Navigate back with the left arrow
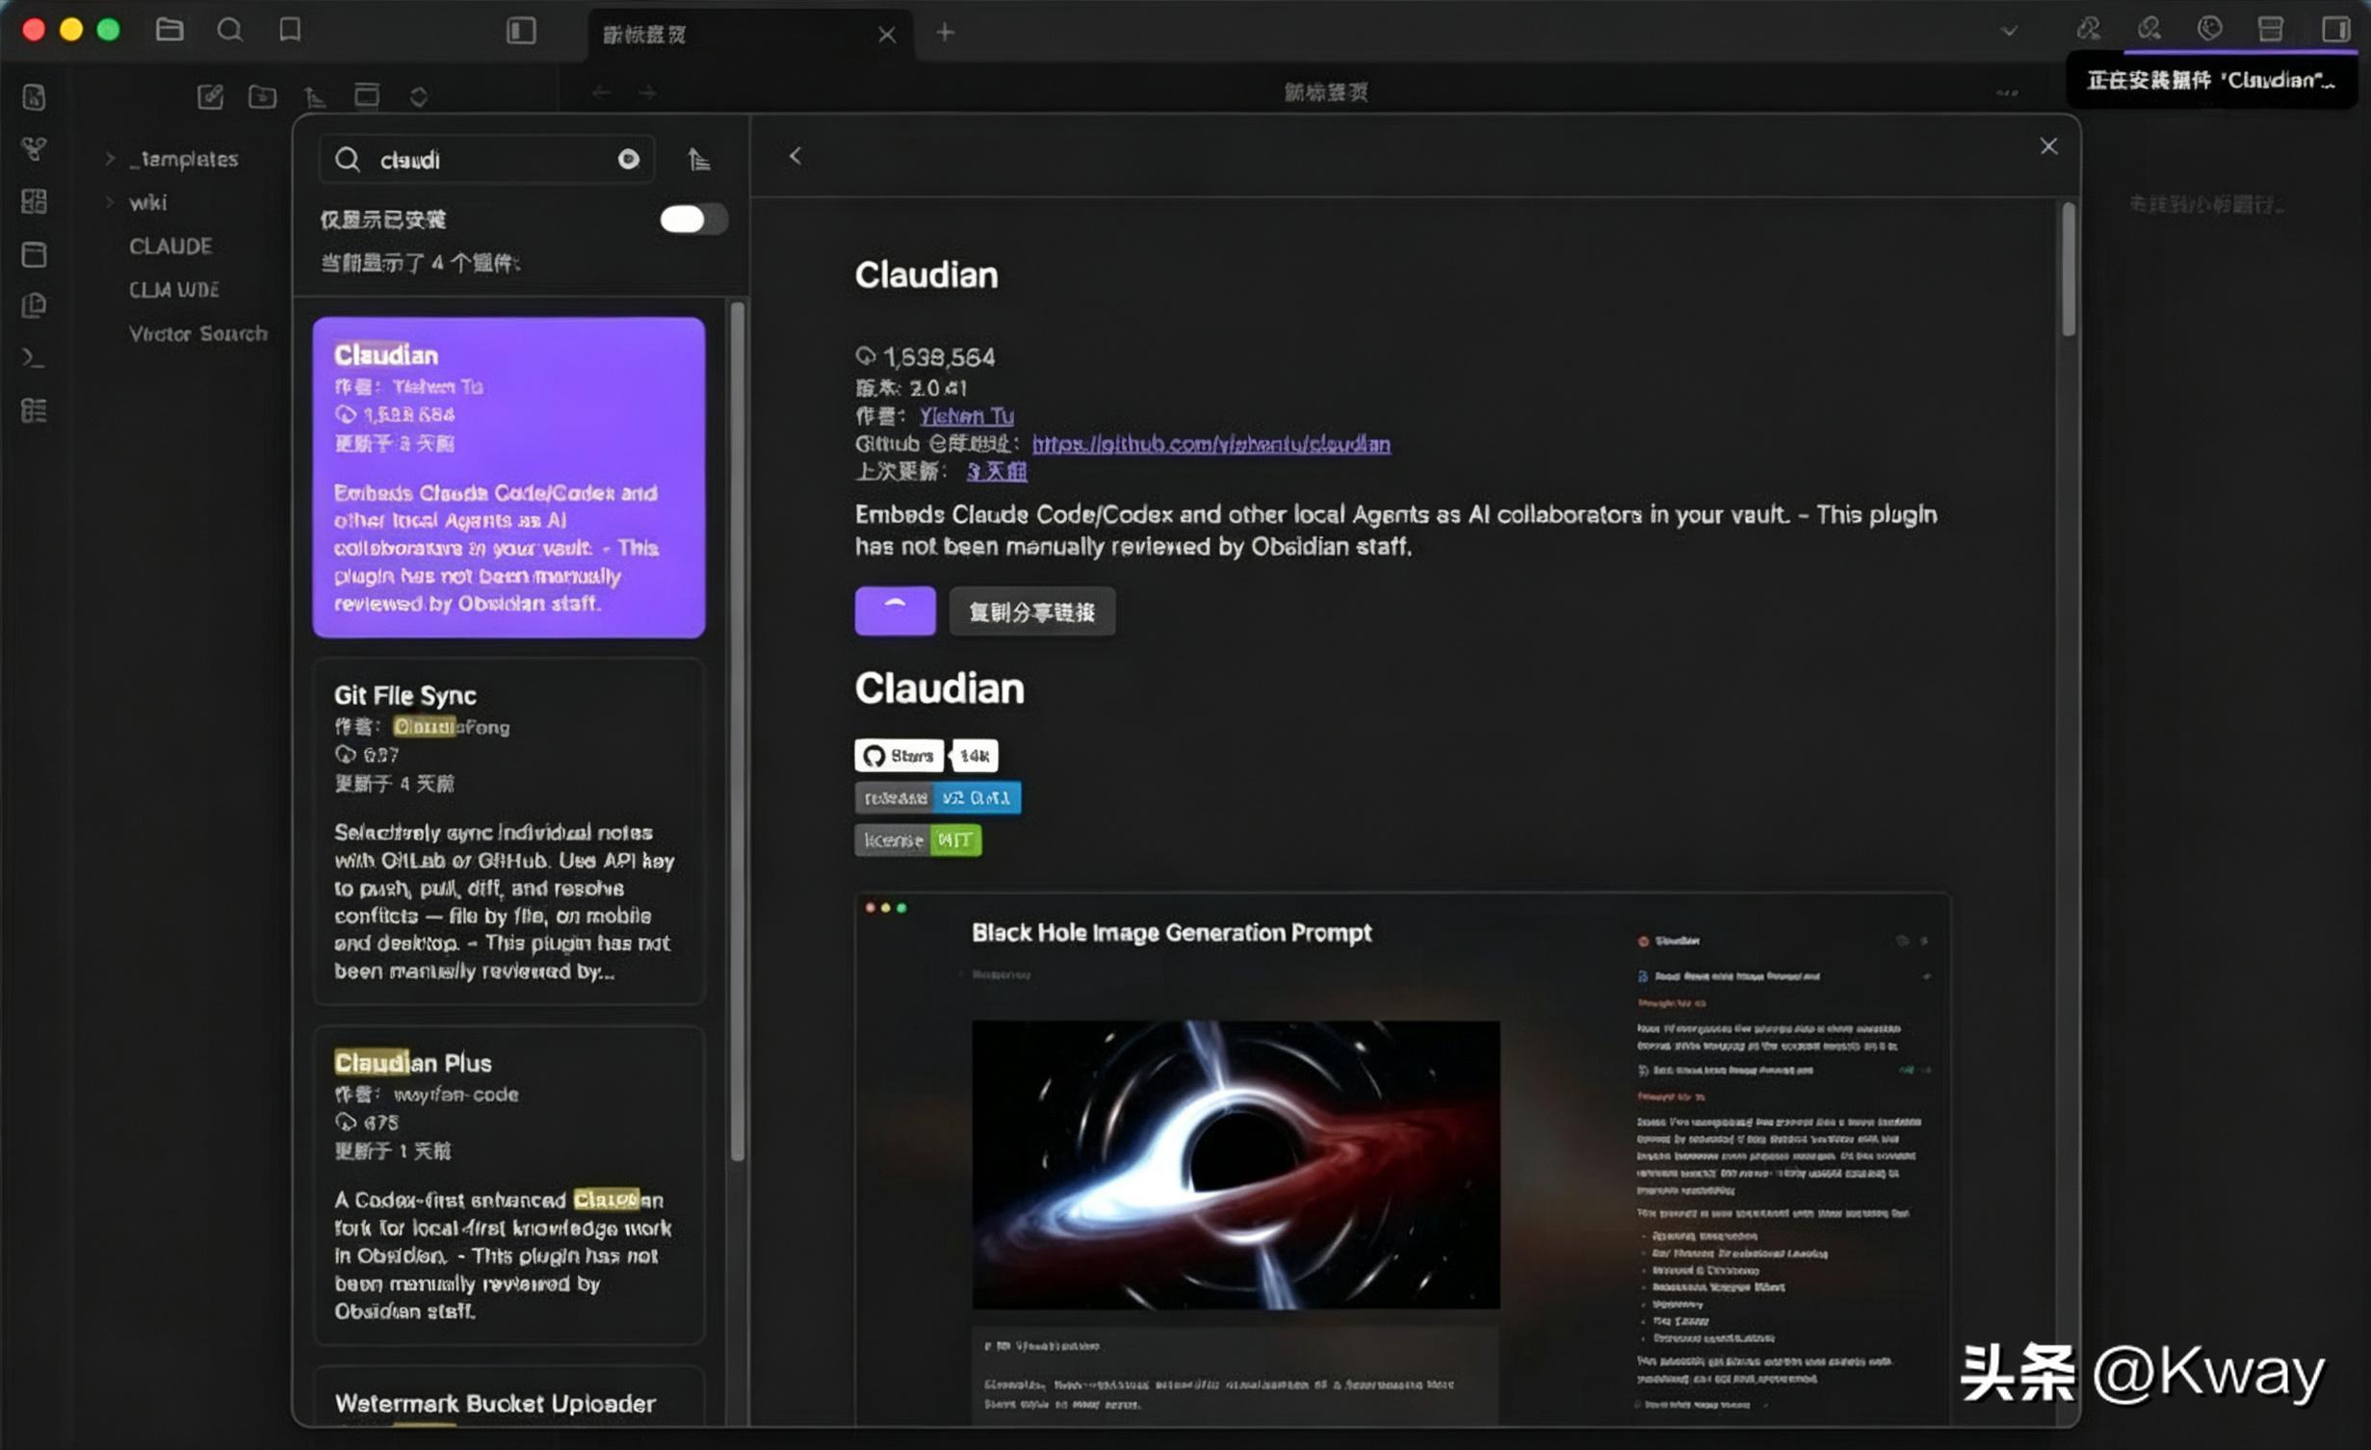 coord(602,92)
